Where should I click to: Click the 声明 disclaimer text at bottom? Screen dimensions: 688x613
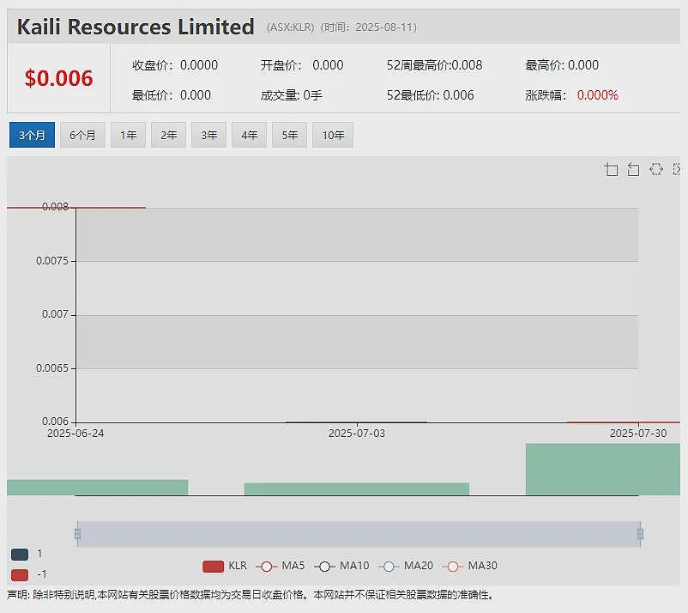pyautogui.click(x=250, y=595)
